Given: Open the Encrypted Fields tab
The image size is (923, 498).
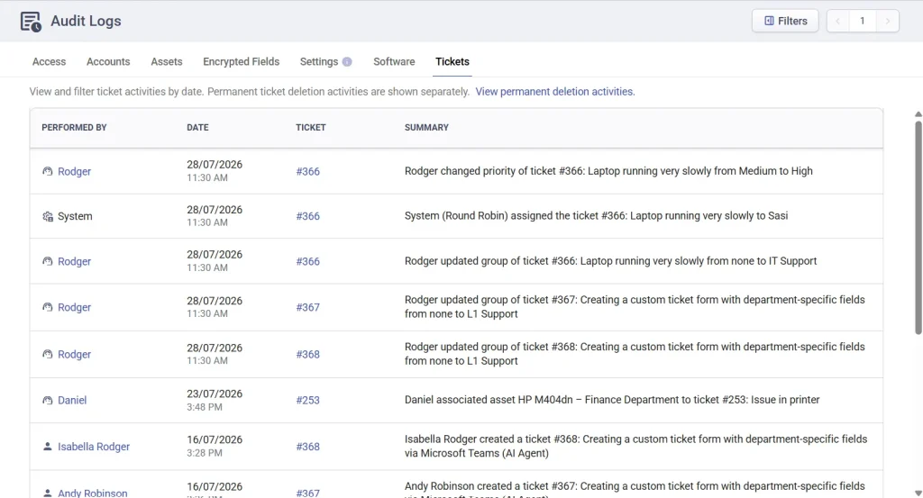Looking at the screenshot, I should click(x=242, y=62).
